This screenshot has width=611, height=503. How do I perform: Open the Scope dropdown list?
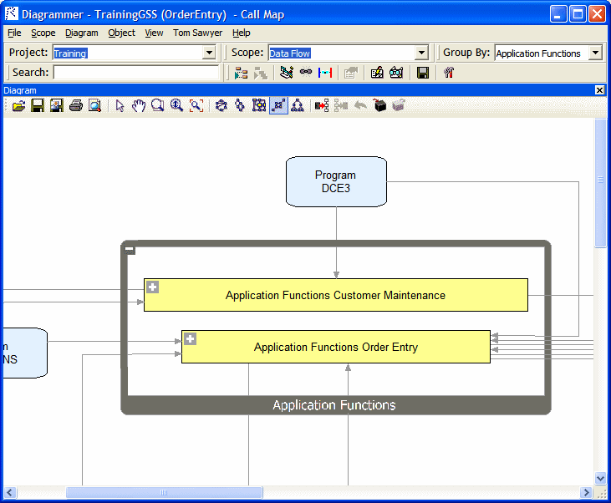tap(422, 53)
